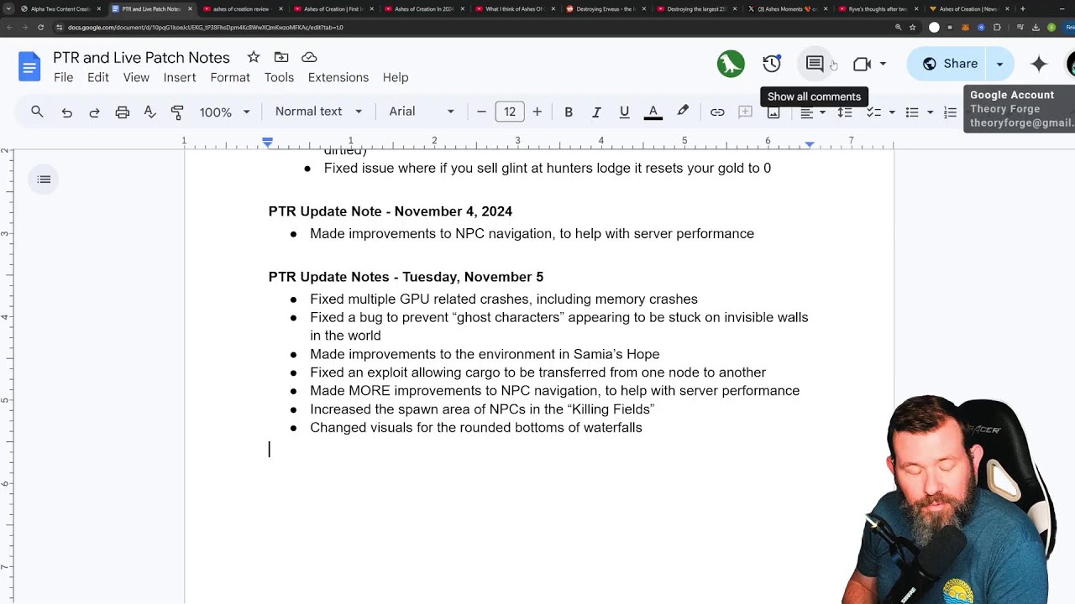The height and width of the screenshot is (604, 1075).
Task: Open line and paragraph spacing
Action: 845,112
